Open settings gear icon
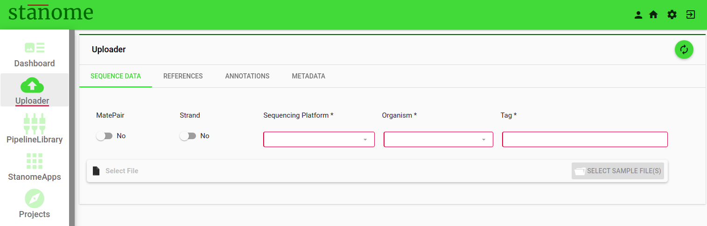This screenshot has width=707, height=226. [672, 15]
